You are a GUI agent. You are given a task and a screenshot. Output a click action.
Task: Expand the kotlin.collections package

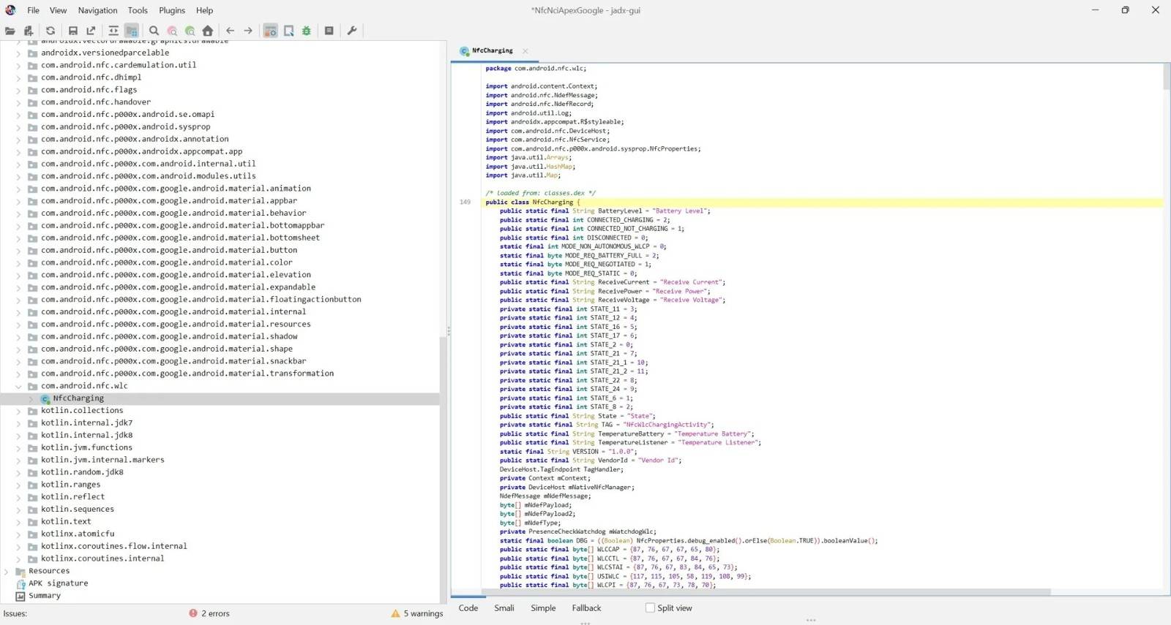tap(18, 411)
